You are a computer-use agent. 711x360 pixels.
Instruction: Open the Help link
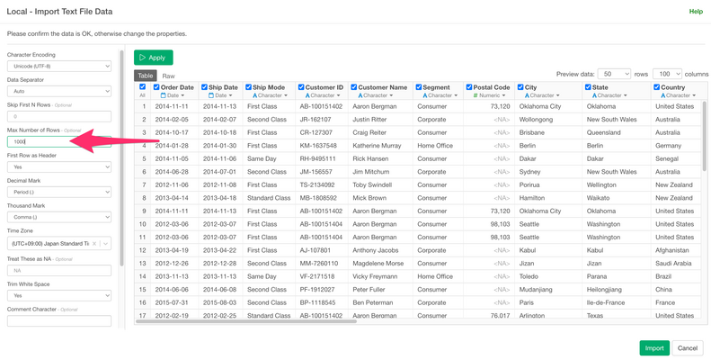coord(696,12)
